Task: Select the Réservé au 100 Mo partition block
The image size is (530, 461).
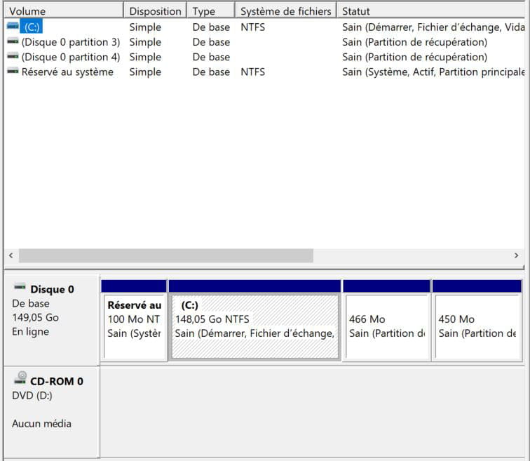Action: coord(134,320)
